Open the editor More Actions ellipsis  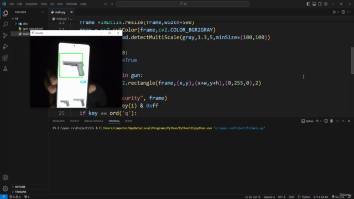tap(349, 12)
